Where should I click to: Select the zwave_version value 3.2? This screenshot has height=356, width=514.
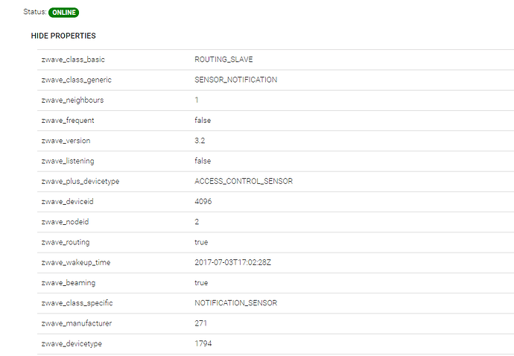tap(200, 141)
